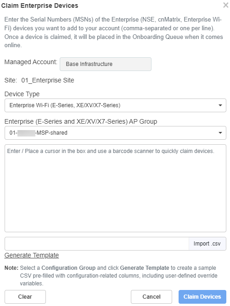230x306 pixels.
Task: Click the Managed Account label
Action: click(31, 62)
